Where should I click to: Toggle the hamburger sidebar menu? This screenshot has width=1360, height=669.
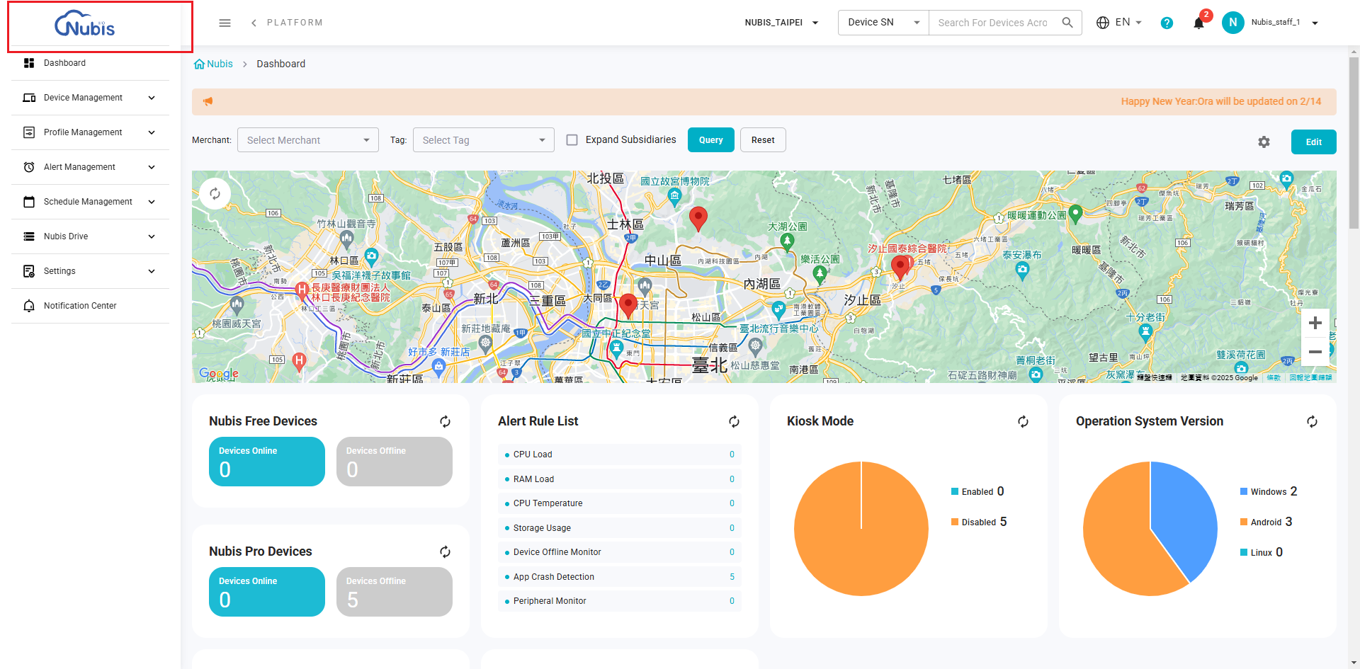pos(225,23)
